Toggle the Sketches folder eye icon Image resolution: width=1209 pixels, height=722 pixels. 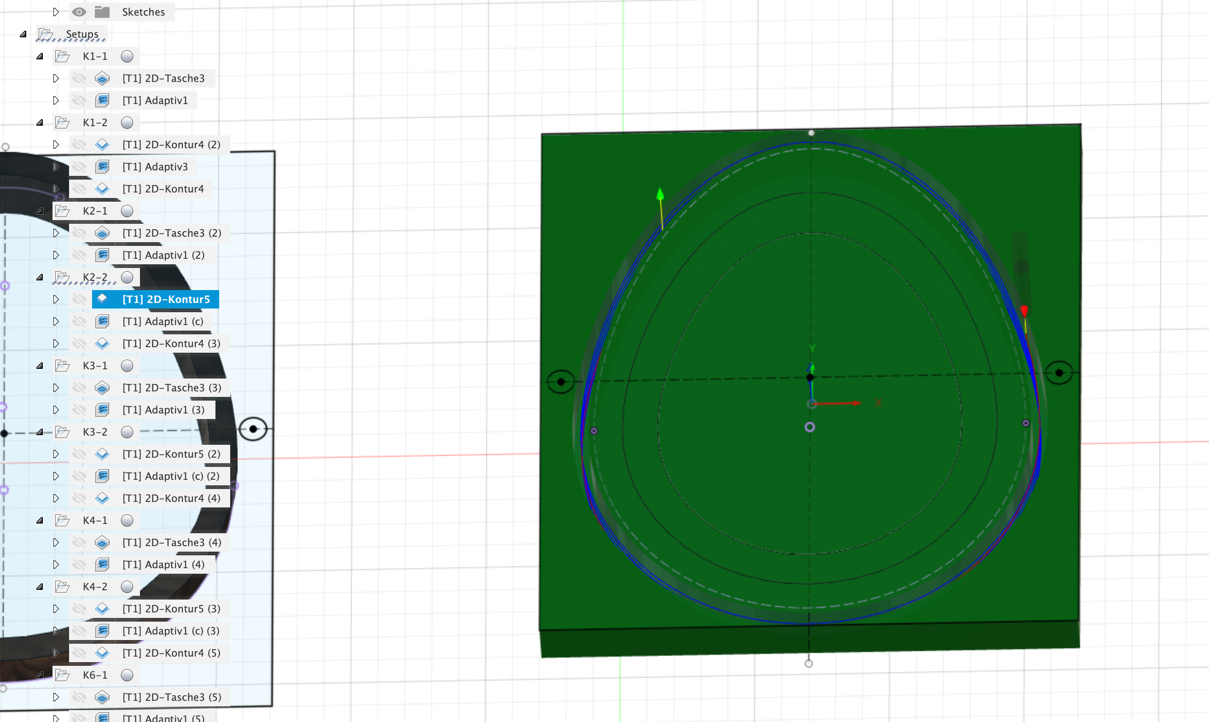79,12
